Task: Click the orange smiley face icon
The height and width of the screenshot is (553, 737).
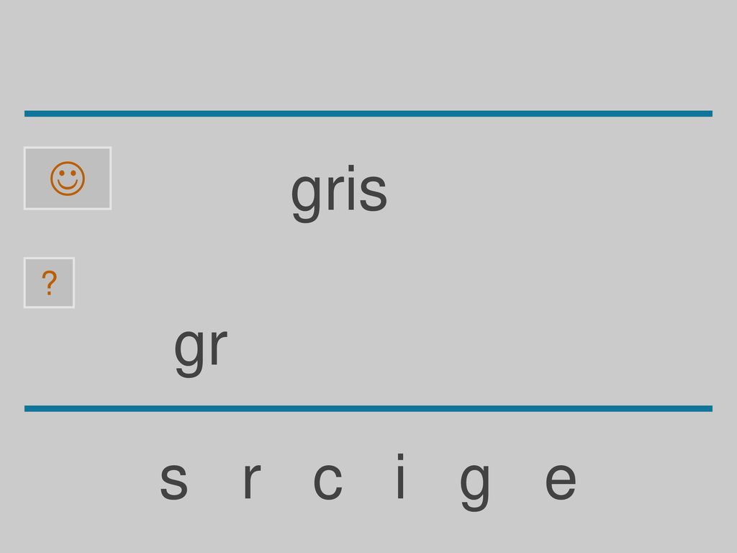Action: 68,179
